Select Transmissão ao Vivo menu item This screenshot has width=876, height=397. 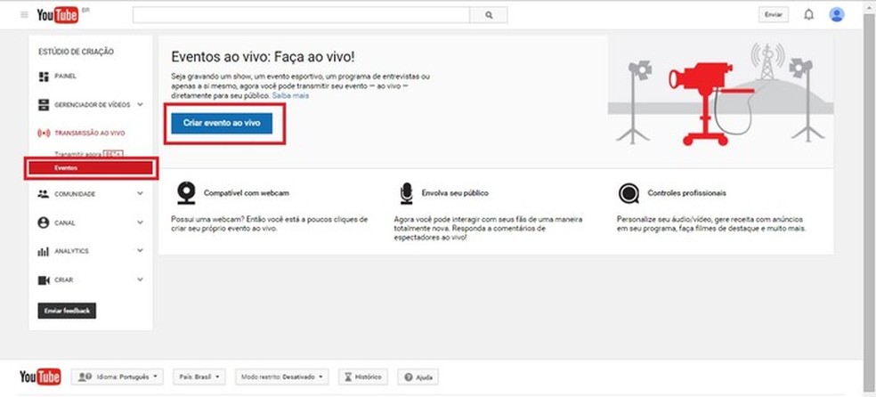tap(90, 134)
